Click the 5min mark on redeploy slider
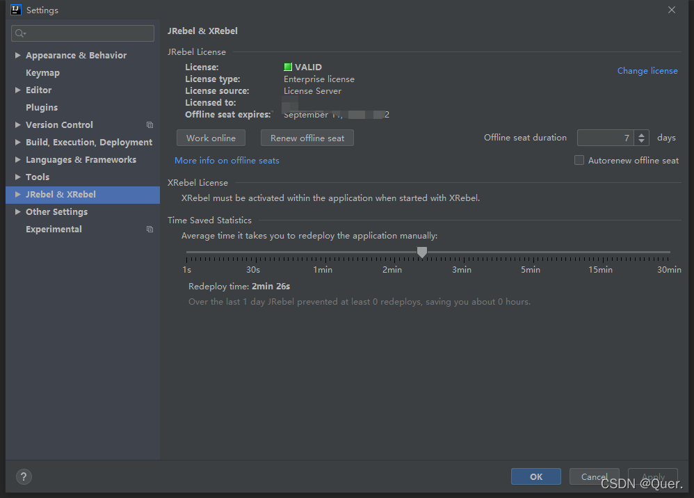 (x=531, y=270)
